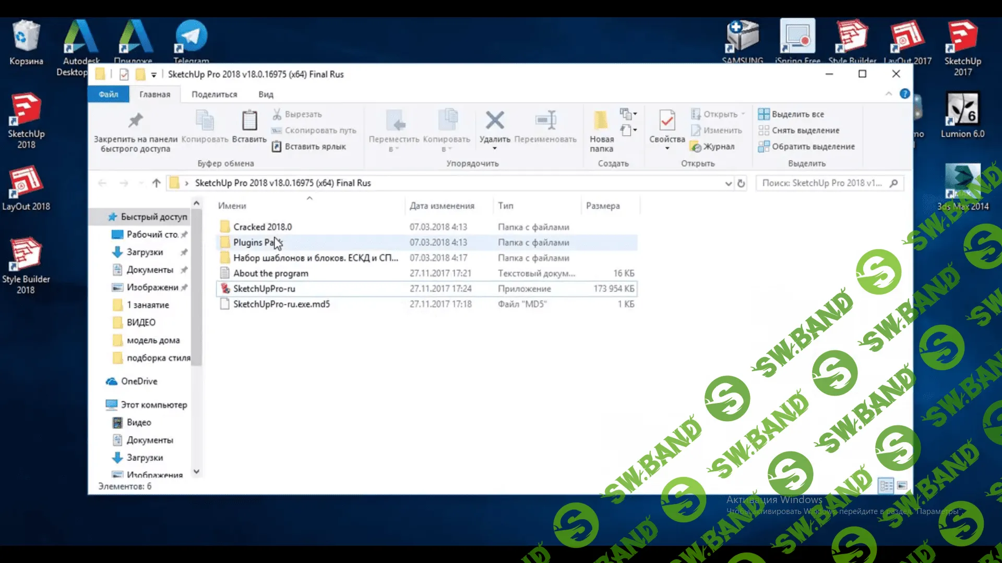
Task: Open the Properties (Свойства) icon
Action: point(666,121)
